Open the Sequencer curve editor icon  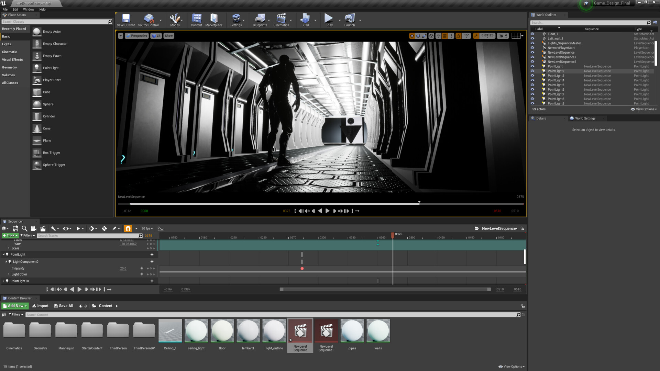click(x=161, y=228)
